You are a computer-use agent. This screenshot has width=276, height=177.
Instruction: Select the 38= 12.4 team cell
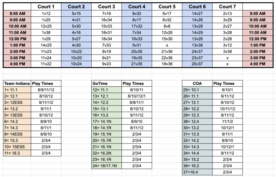[x=197, y=121]
